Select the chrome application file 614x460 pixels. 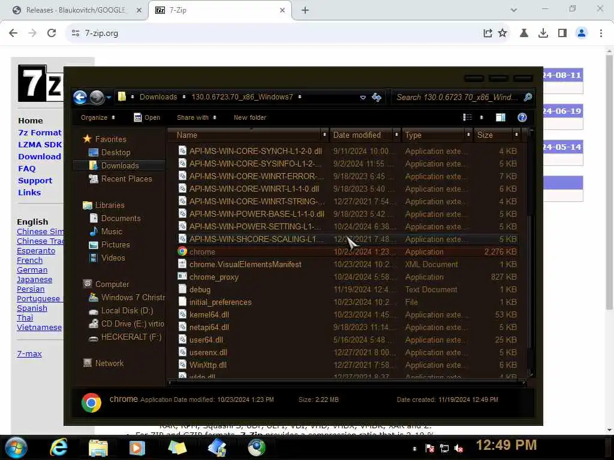[x=347, y=252]
